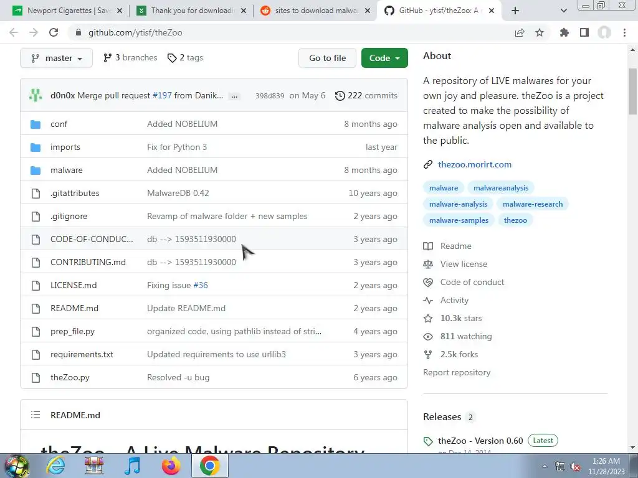Reload the page with the refresh icon

pyautogui.click(x=54, y=32)
